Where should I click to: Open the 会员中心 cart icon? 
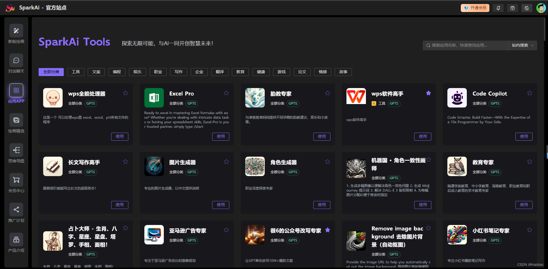pos(16,180)
